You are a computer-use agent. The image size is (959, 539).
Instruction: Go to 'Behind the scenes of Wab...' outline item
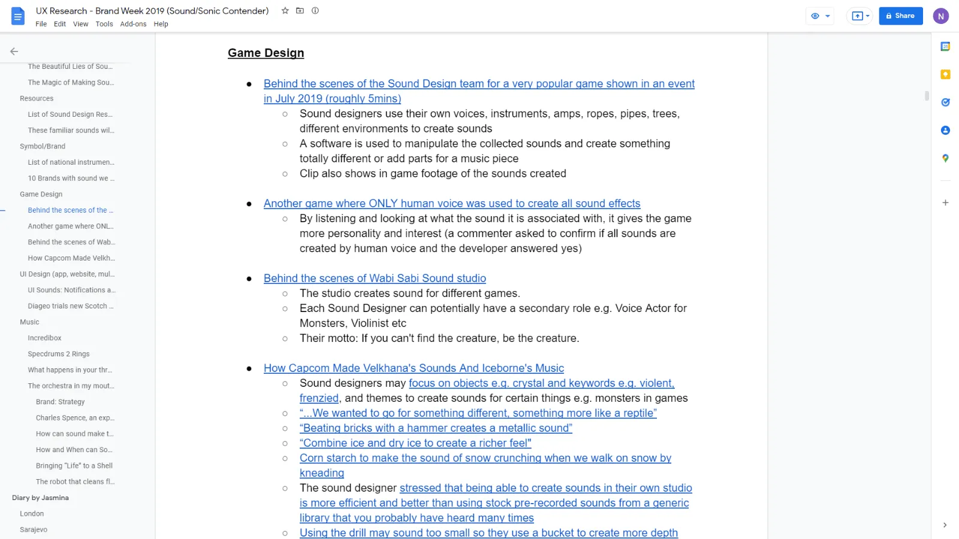point(71,242)
